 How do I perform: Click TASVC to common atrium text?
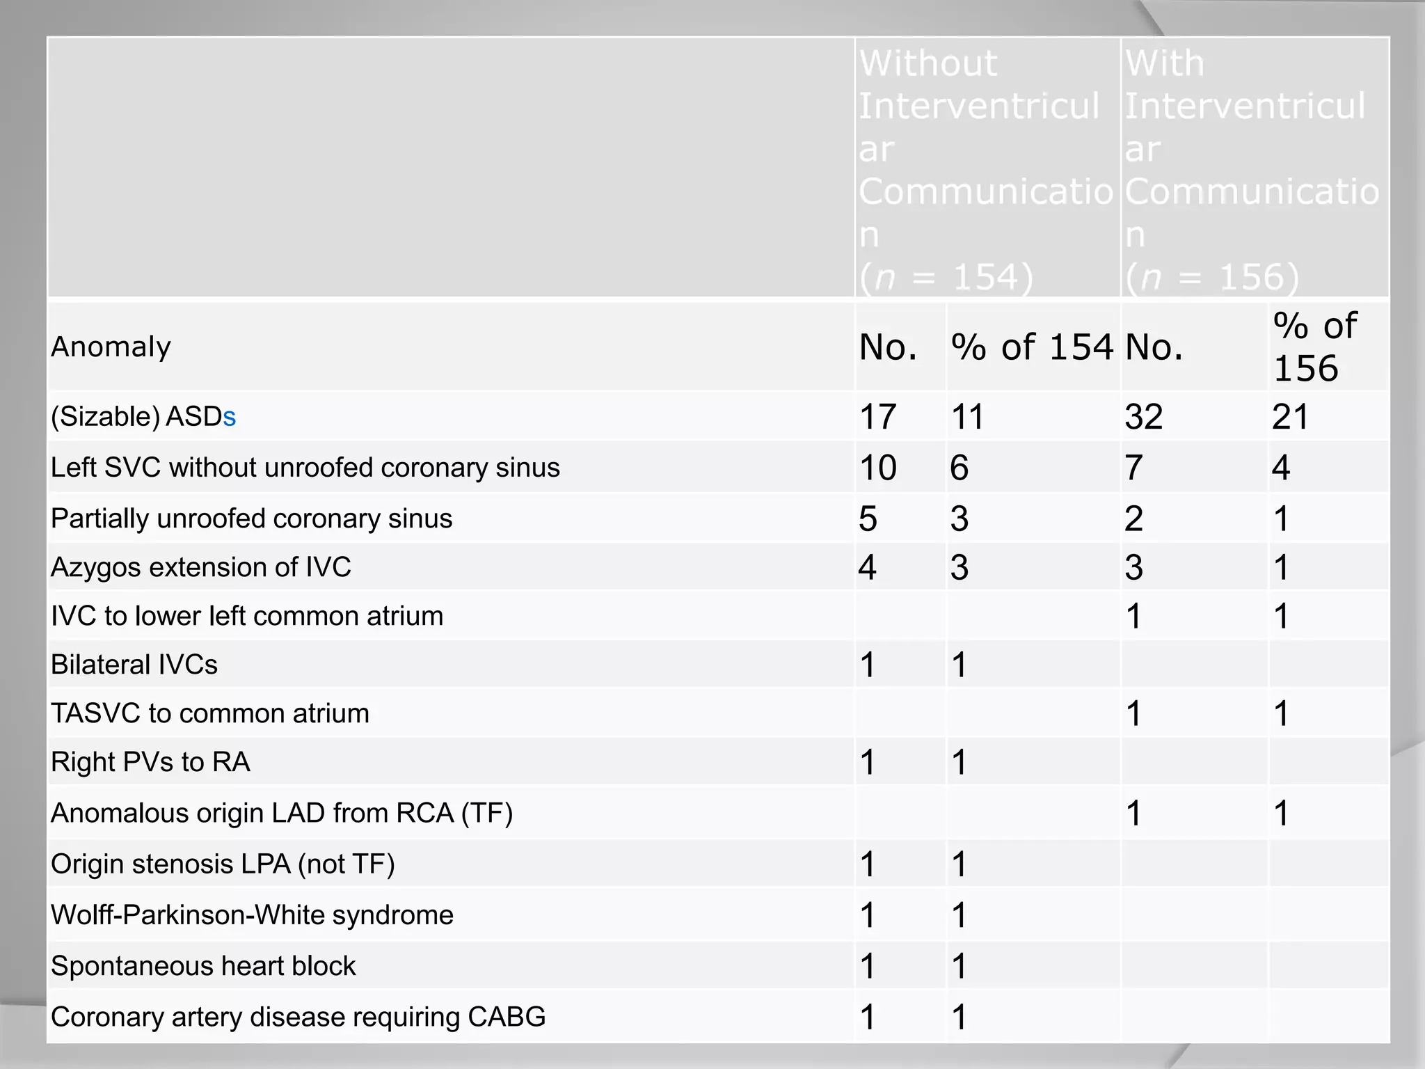(x=209, y=714)
